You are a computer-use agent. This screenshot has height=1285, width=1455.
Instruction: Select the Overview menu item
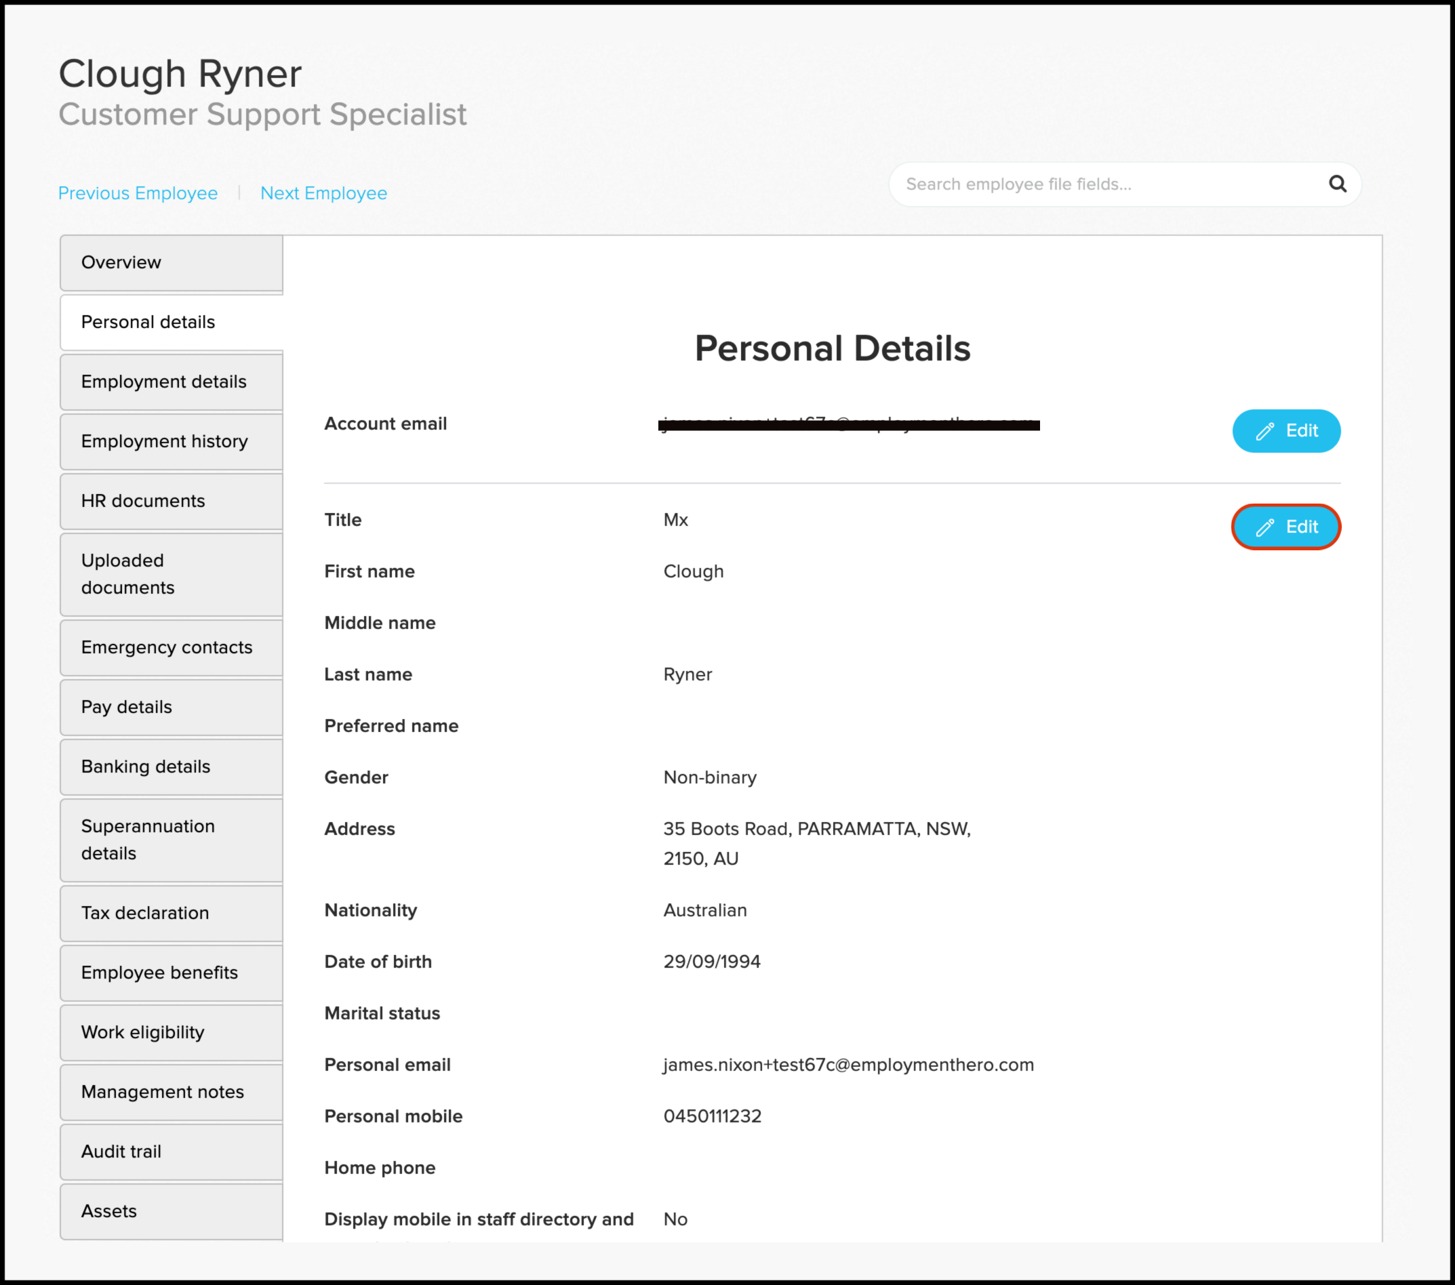pos(171,262)
